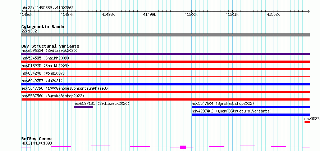Select the blue nsv6049757 variant bar
This screenshot has width=320, height=151.
point(165,84)
